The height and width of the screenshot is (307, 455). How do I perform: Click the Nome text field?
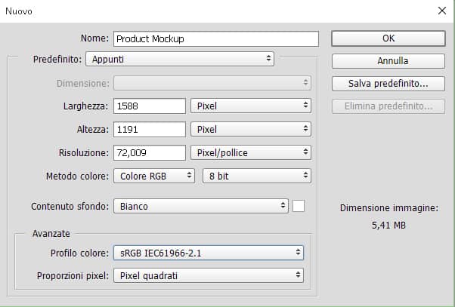click(215, 39)
